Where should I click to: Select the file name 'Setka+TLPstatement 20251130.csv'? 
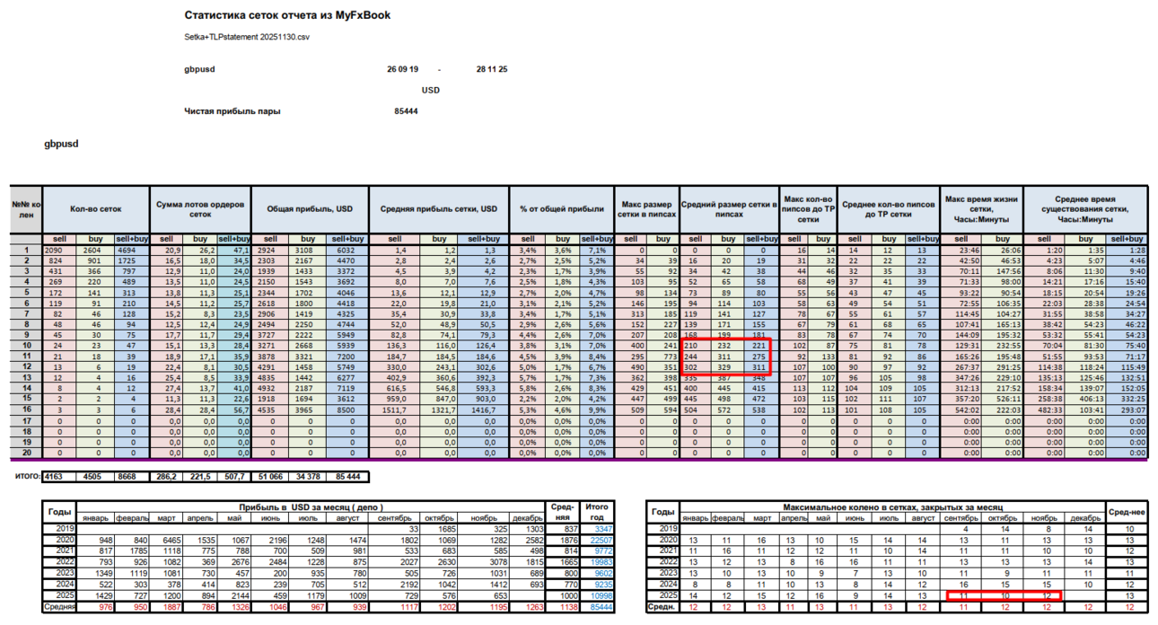pos(246,37)
